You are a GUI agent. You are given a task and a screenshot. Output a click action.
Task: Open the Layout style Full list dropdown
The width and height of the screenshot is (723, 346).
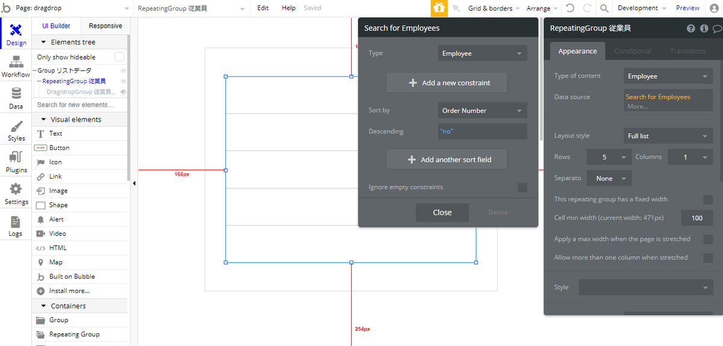pyautogui.click(x=668, y=136)
